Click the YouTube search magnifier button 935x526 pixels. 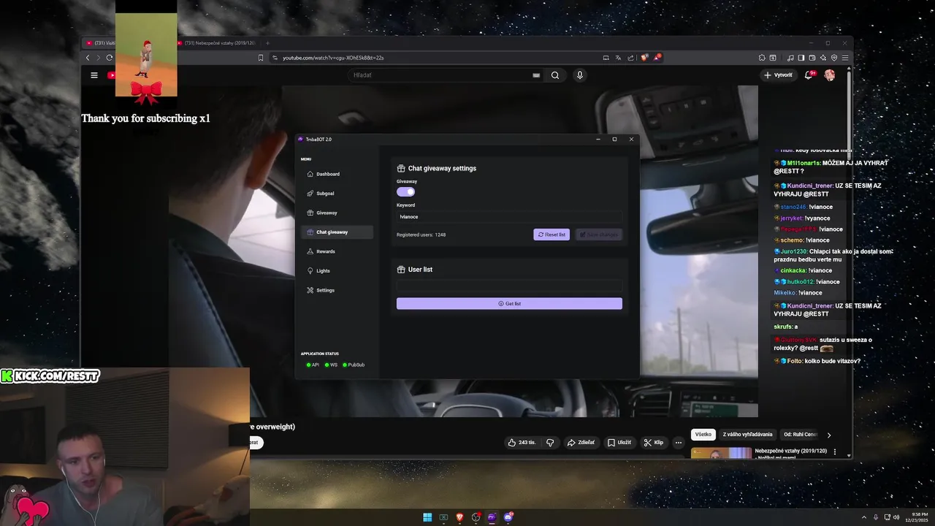tap(555, 75)
